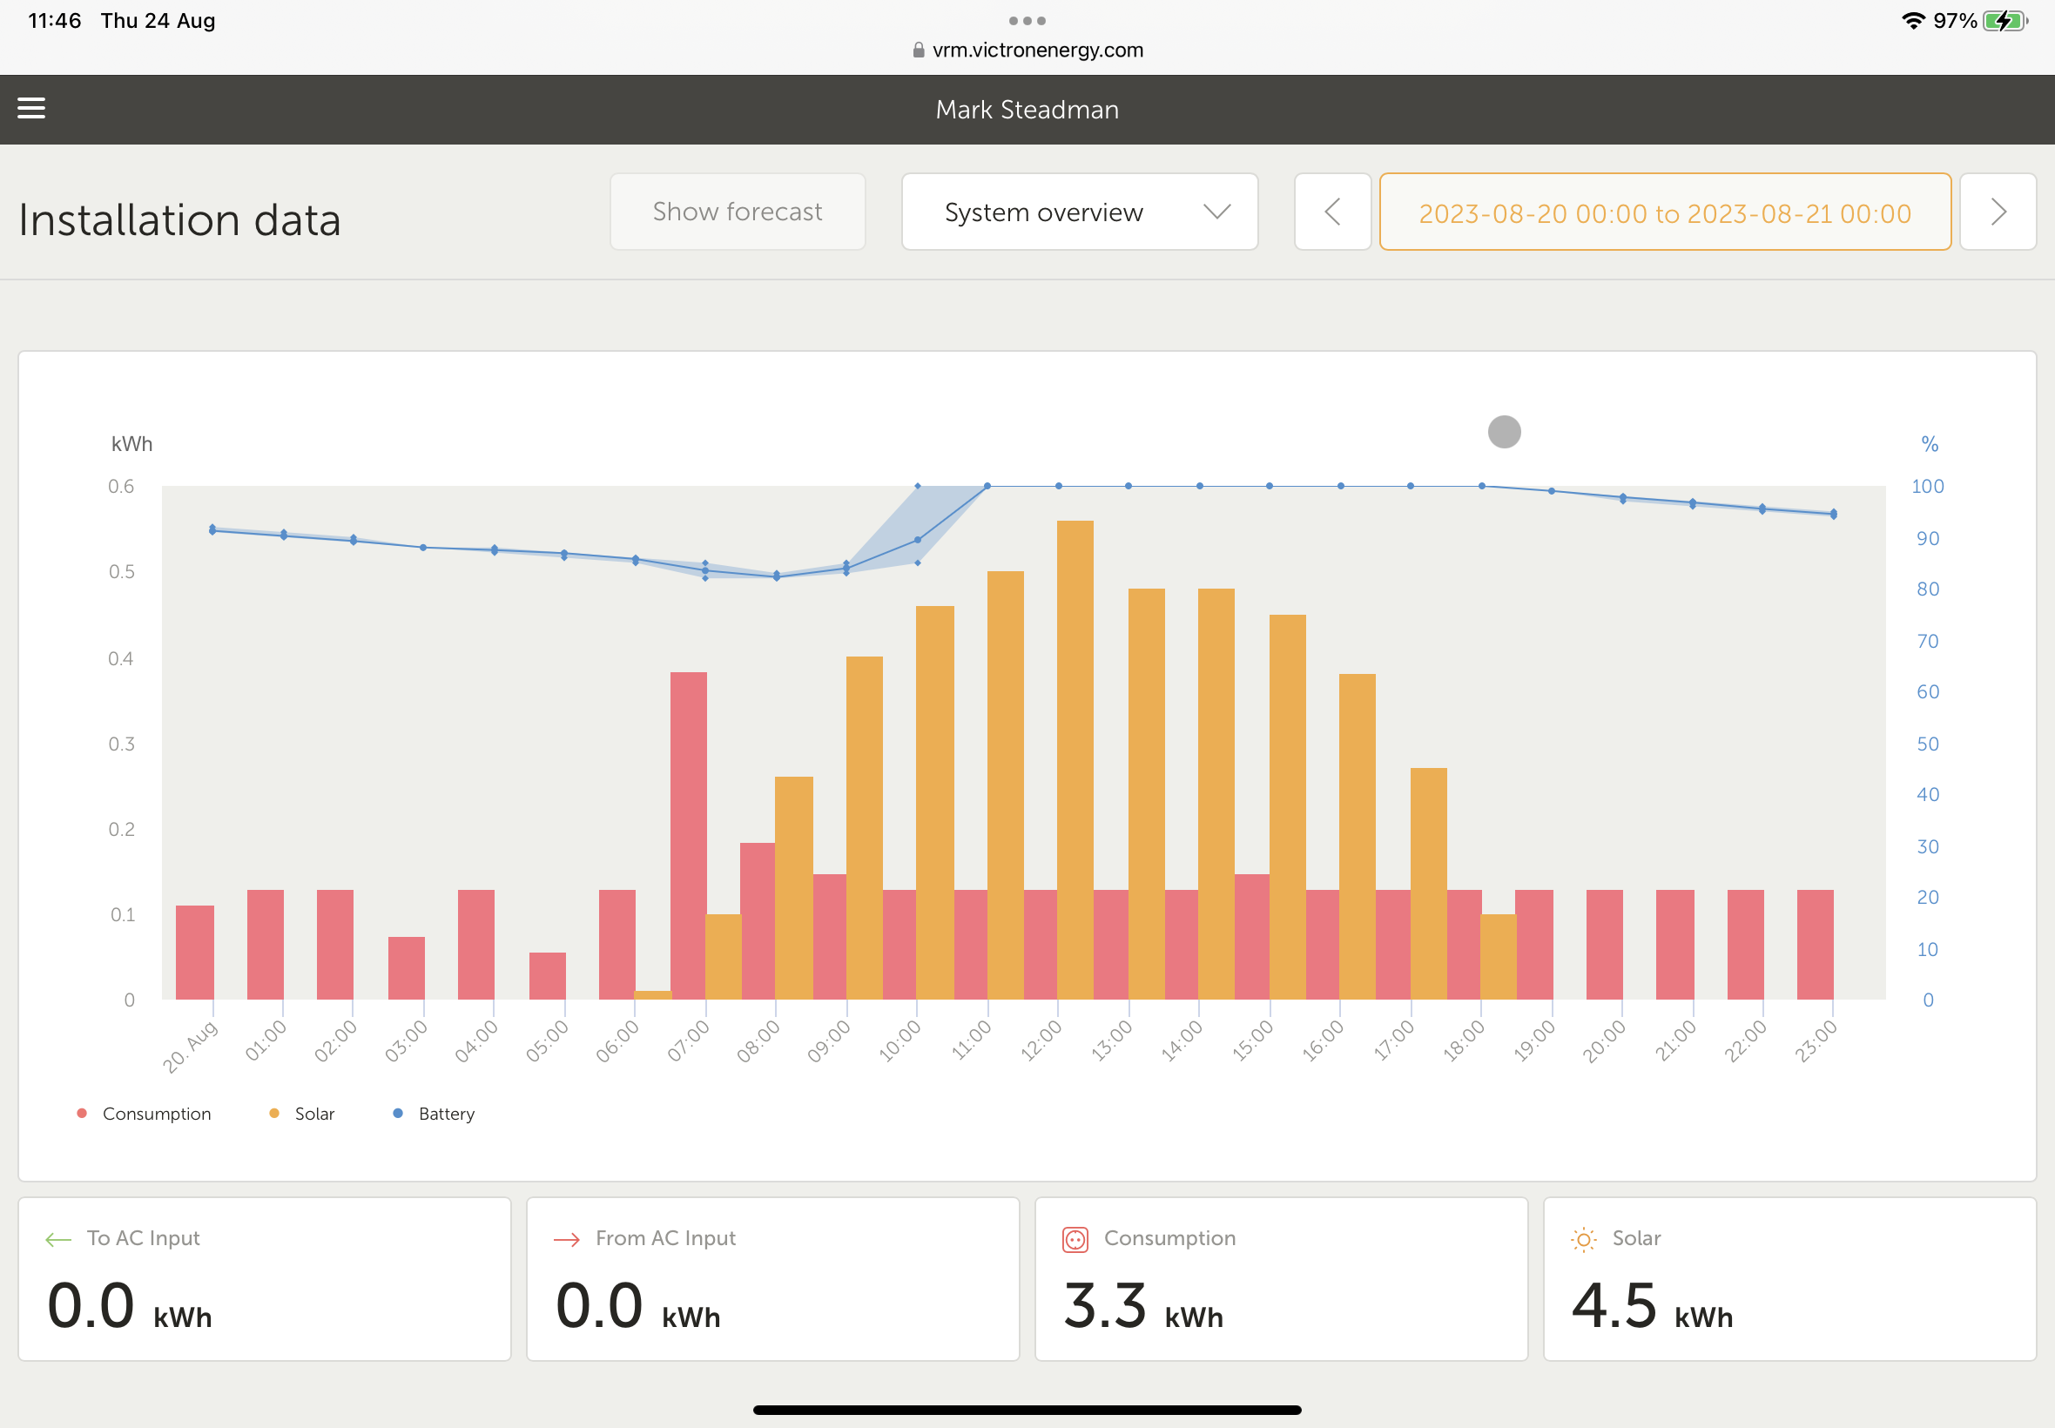
Task: Click the From AC Input arrow icon
Action: 566,1239
